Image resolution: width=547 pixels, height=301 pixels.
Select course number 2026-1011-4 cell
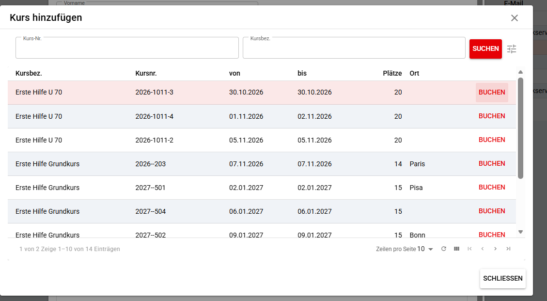pyautogui.click(x=154, y=116)
